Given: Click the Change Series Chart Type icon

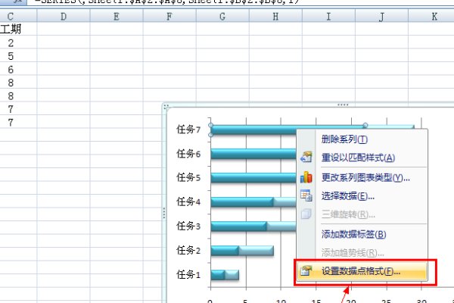Looking at the screenshot, I should (306, 176).
